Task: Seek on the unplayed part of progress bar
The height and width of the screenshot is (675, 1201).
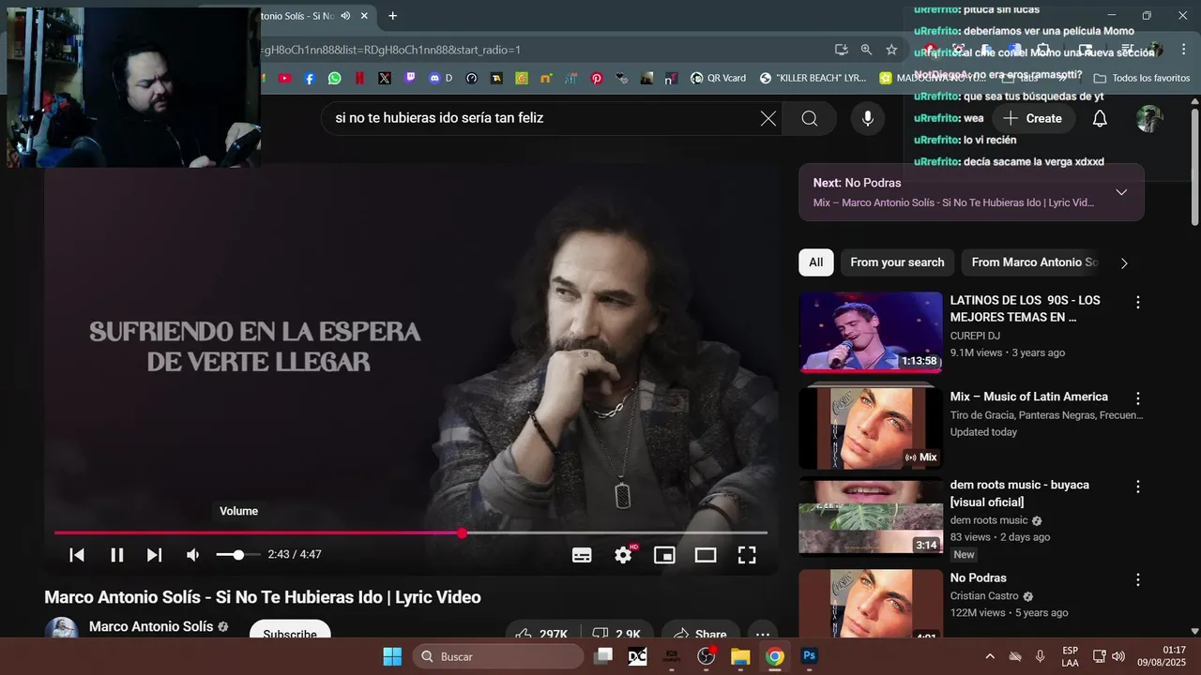Action: coord(616,532)
